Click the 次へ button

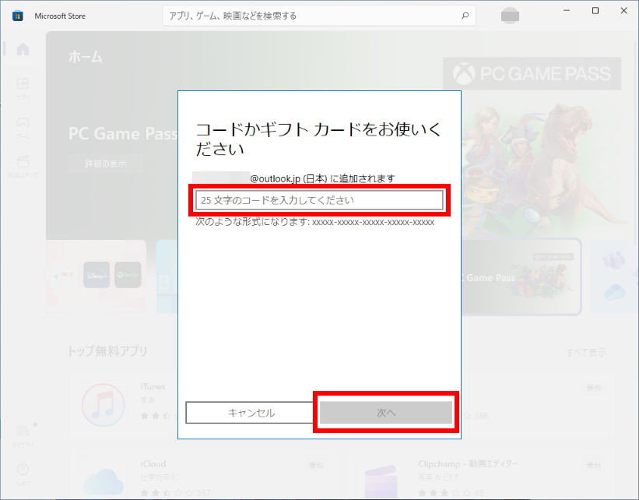click(386, 413)
